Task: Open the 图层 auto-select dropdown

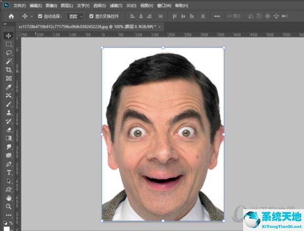Action: click(75, 16)
